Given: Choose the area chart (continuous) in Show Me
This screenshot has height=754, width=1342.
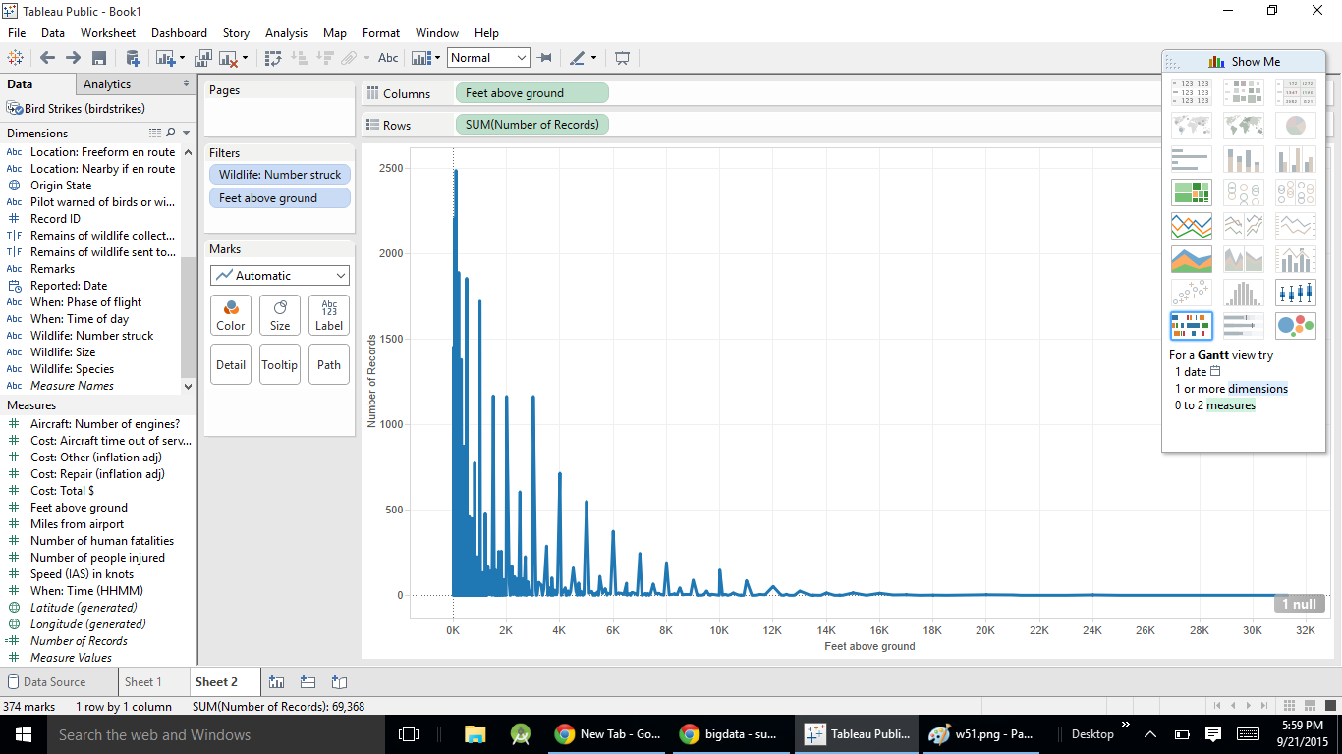Looking at the screenshot, I should (1191, 259).
